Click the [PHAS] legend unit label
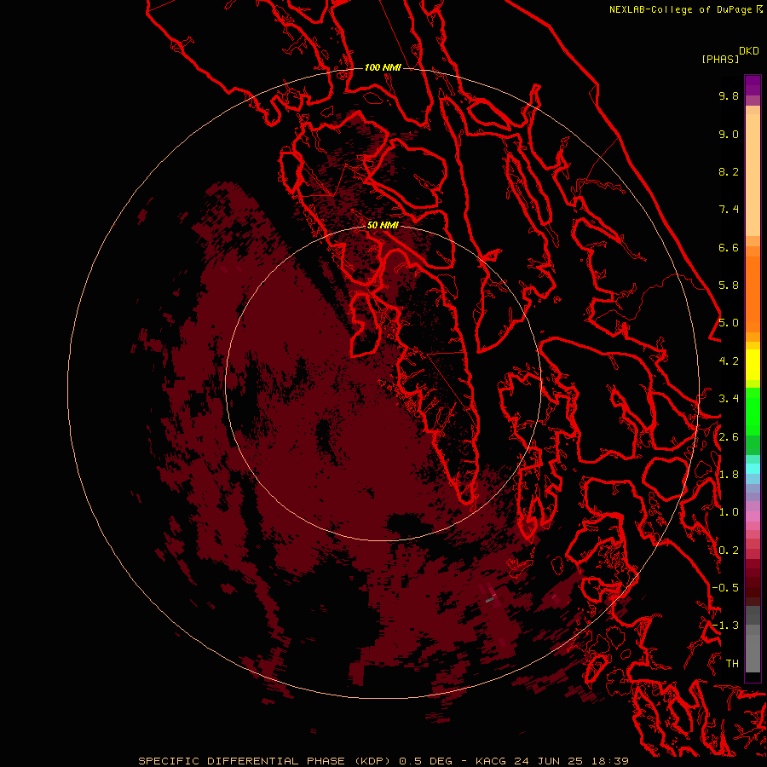 coord(720,59)
